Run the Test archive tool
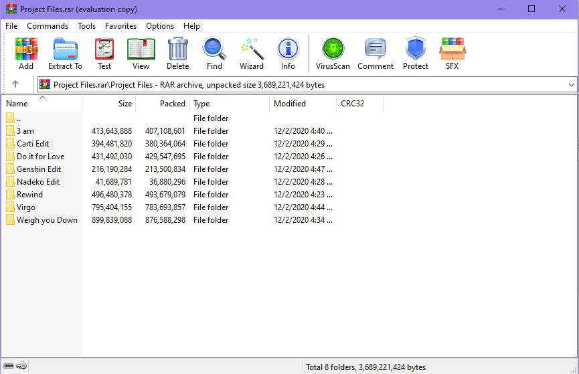Image resolution: width=579 pixels, height=374 pixels. [x=104, y=49]
